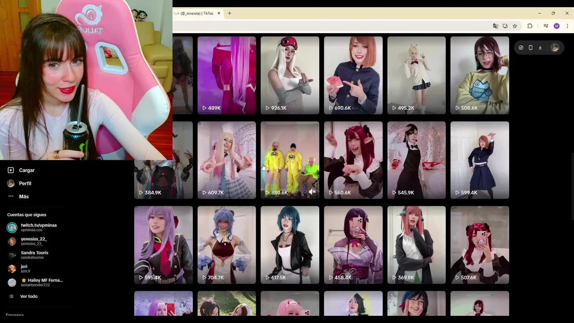Click the 'Cuentas que sigues' heading text
The image size is (574, 323).
click(26, 215)
